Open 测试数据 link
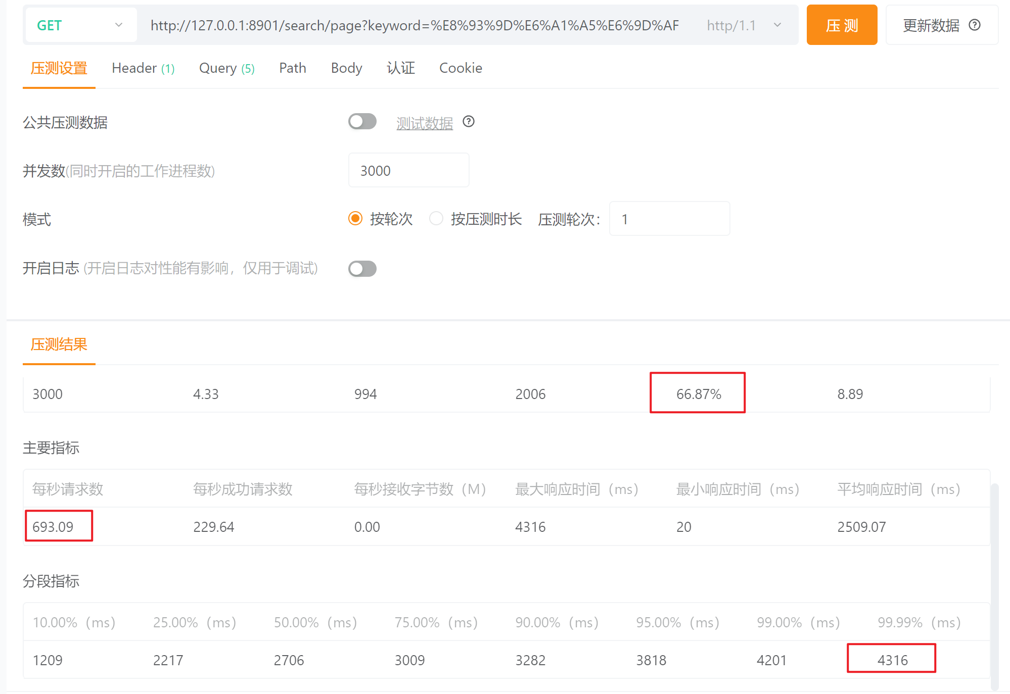Screen dimensions: 1010x694 click(424, 123)
